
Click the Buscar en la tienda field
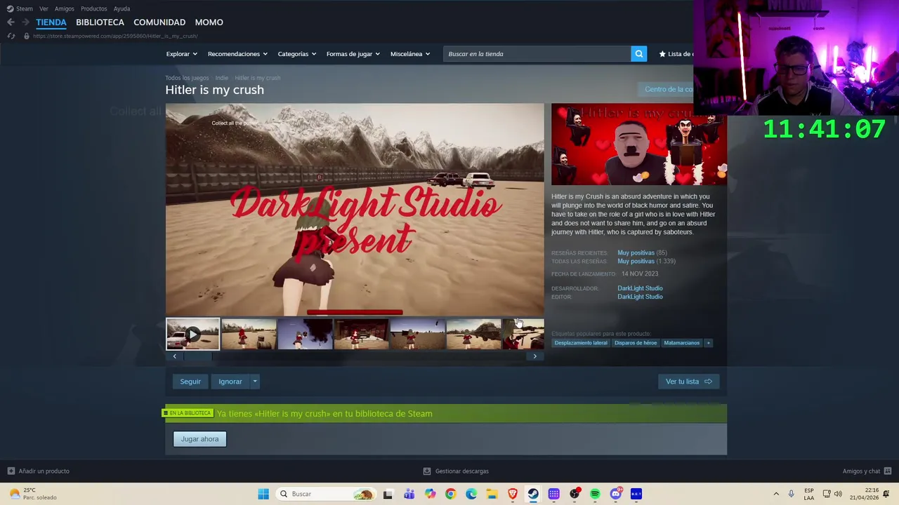(537, 54)
